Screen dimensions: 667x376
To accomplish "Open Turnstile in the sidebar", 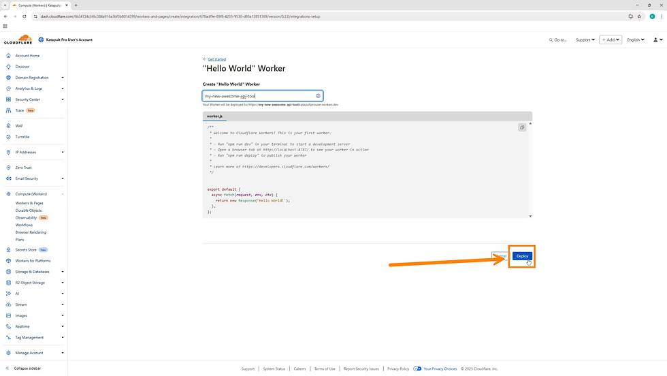I will pos(22,137).
